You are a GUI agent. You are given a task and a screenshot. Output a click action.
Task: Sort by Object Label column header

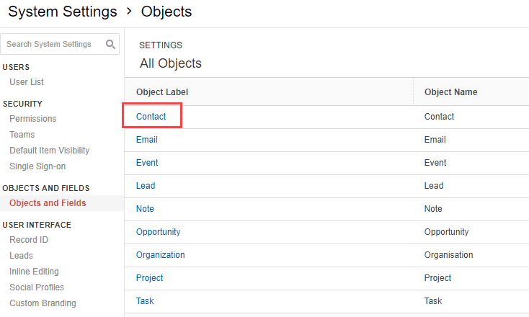[x=162, y=92]
